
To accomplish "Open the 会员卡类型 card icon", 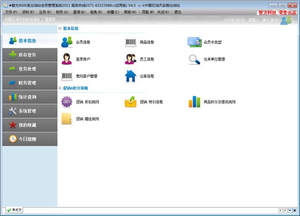I will coord(194,42).
